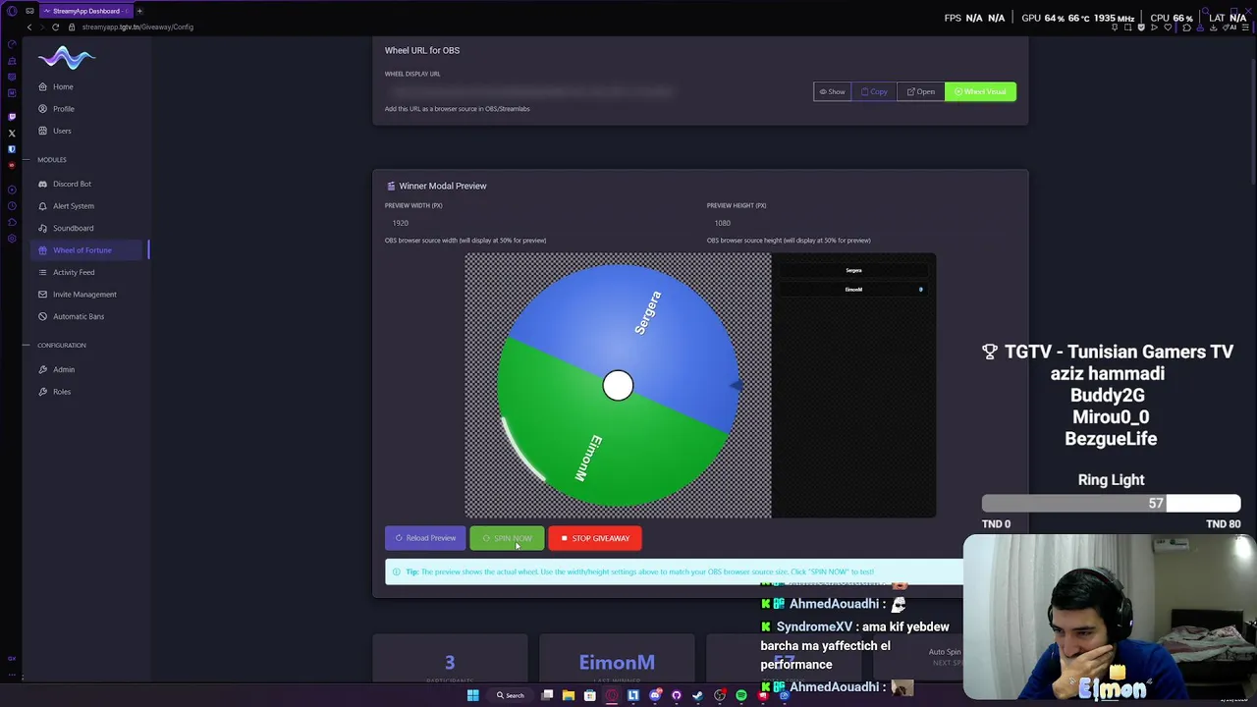1257x707 pixels.
Task: Click the browser back arrow
Action: pos(29,27)
